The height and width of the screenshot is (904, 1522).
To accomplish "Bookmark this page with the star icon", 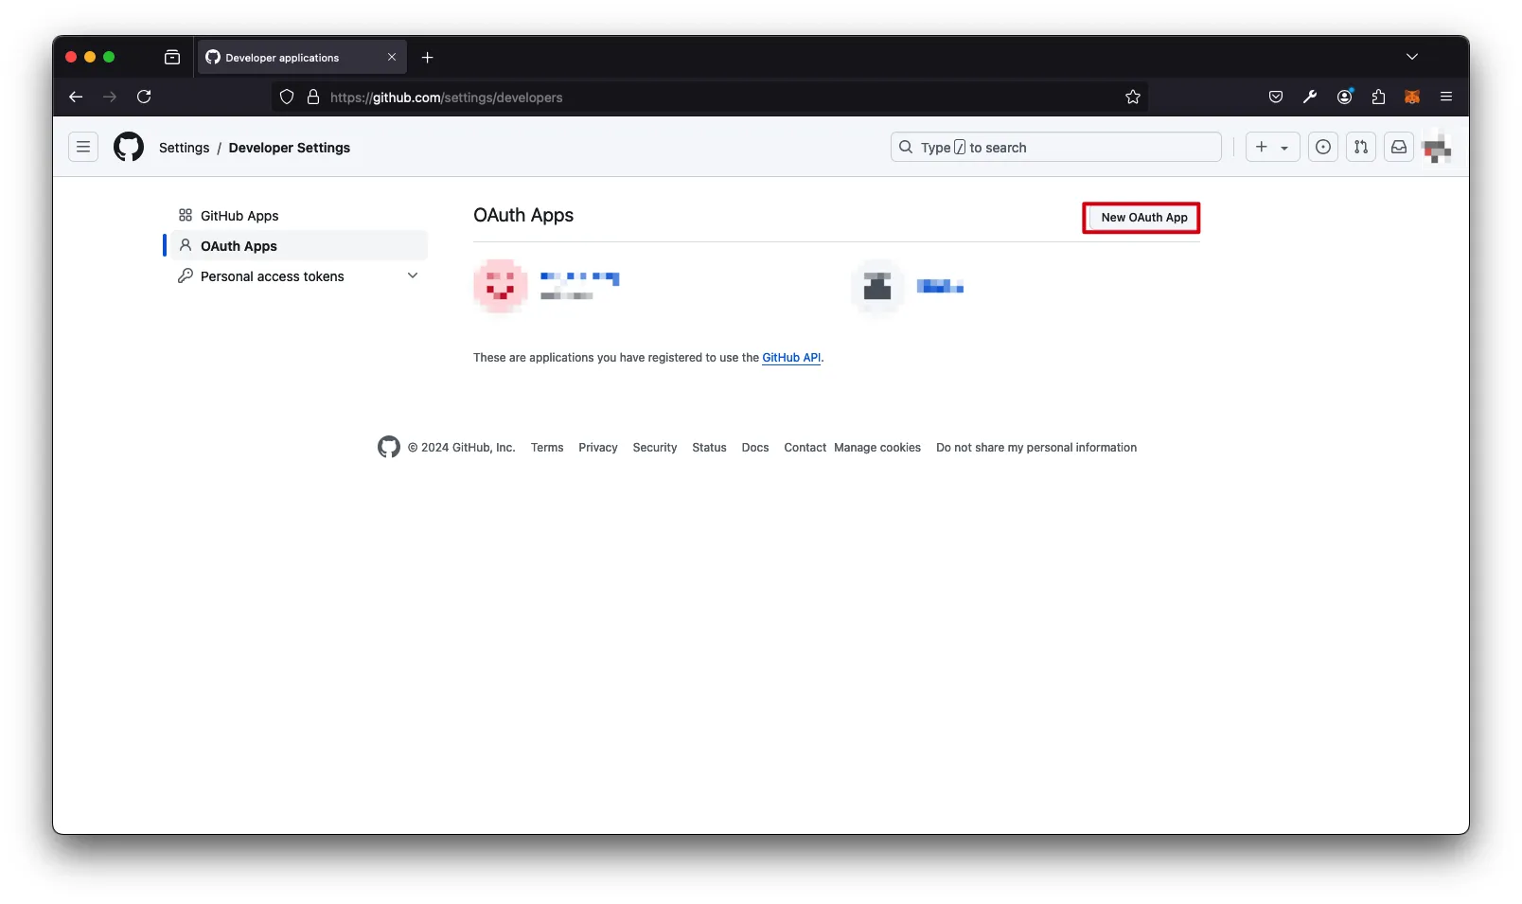I will click(1132, 97).
